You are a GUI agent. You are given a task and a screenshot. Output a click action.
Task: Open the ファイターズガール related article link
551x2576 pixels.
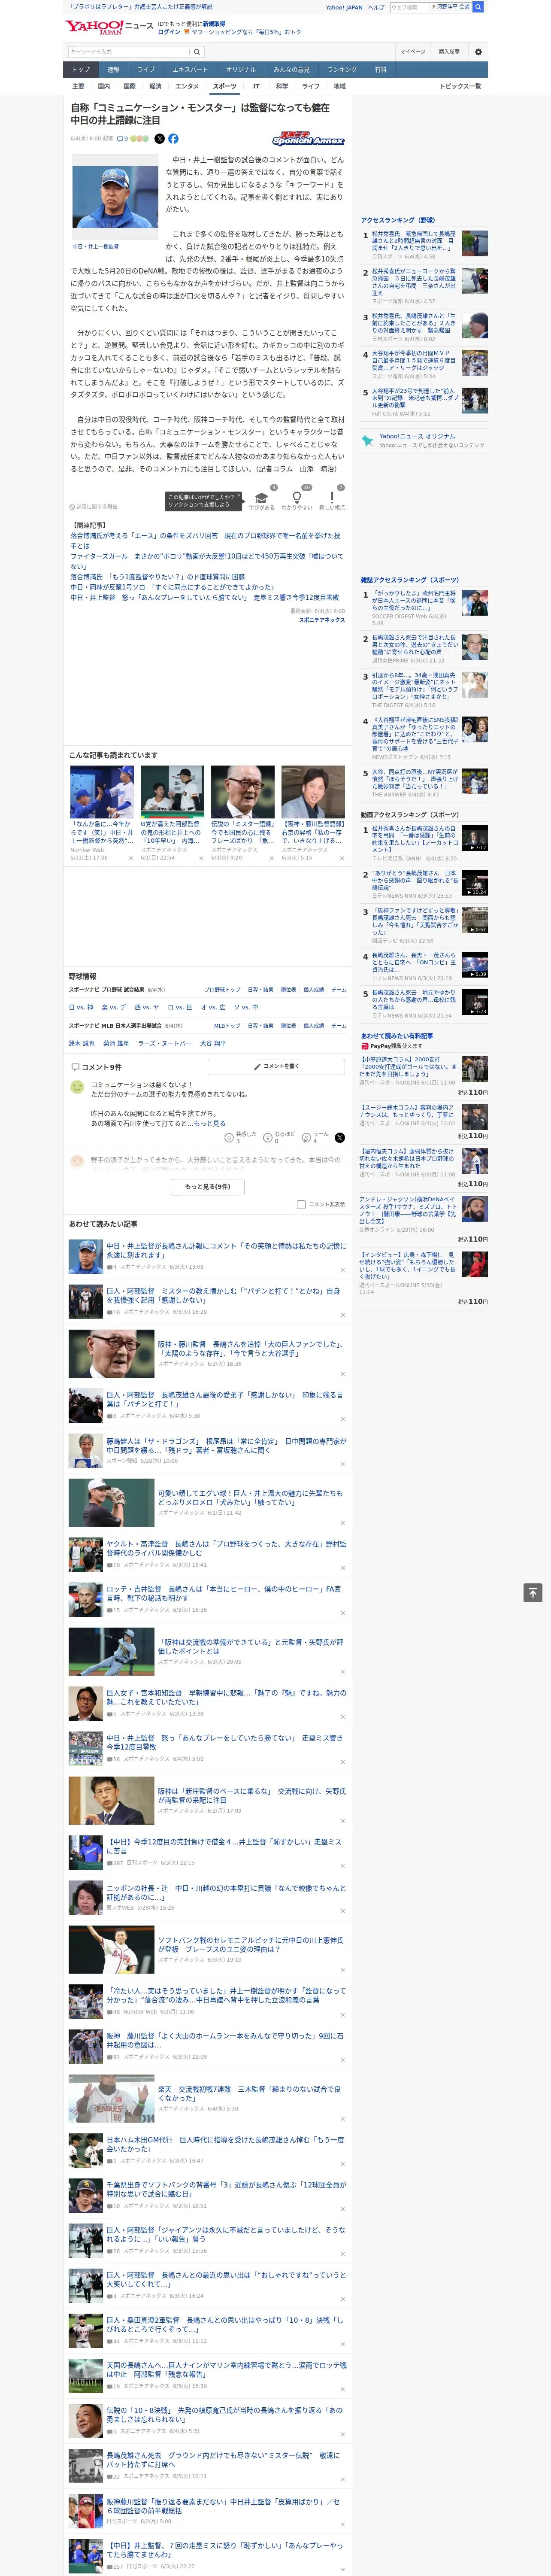click(206, 561)
